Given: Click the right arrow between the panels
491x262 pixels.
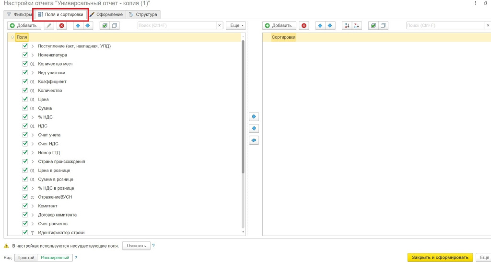Looking at the screenshot, I should click(255, 116).
